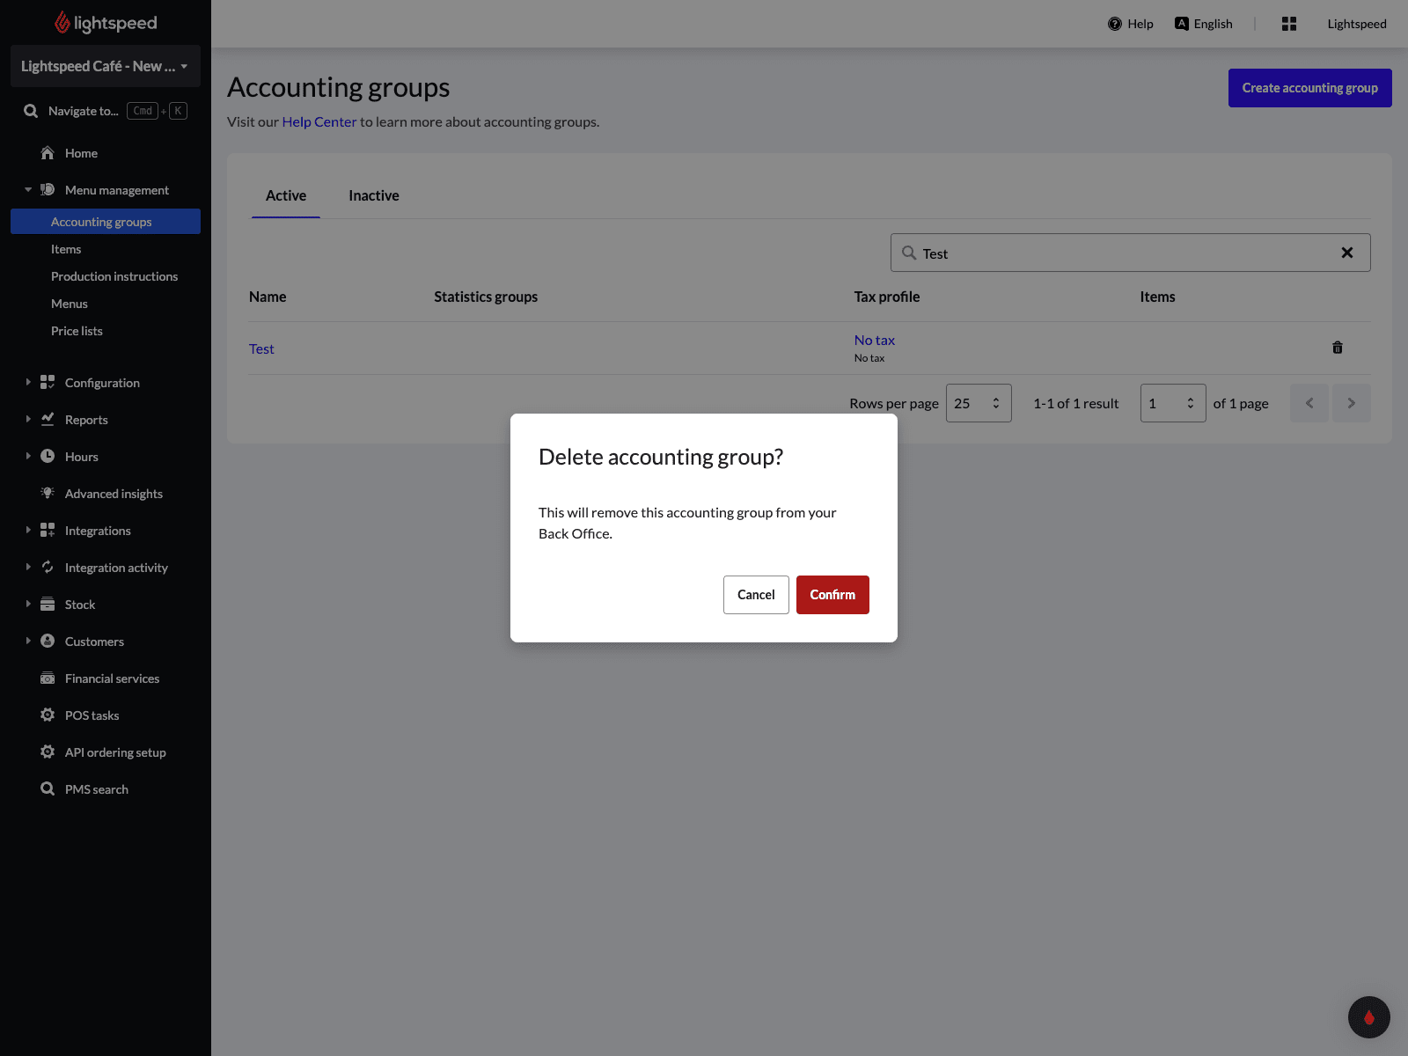Select Items in the sidebar menu
The width and height of the screenshot is (1408, 1056).
(66, 249)
